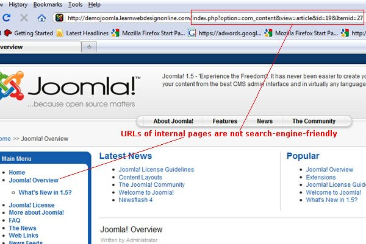Click the browser reload icon
Viewport: 366px width, 244px height.
[x=6, y=18]
